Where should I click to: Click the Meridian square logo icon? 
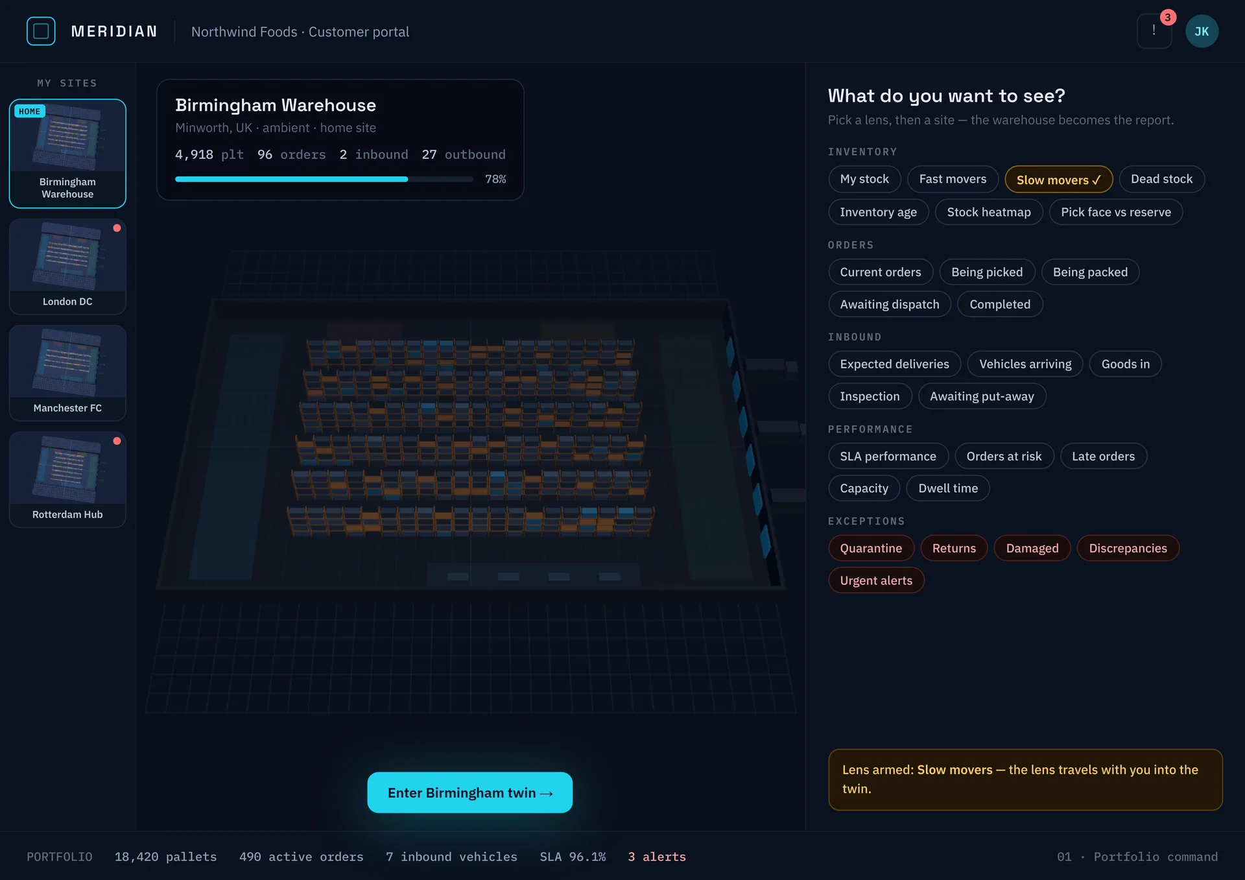point(41,31)
